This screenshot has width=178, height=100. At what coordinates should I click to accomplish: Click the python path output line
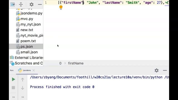100,77
